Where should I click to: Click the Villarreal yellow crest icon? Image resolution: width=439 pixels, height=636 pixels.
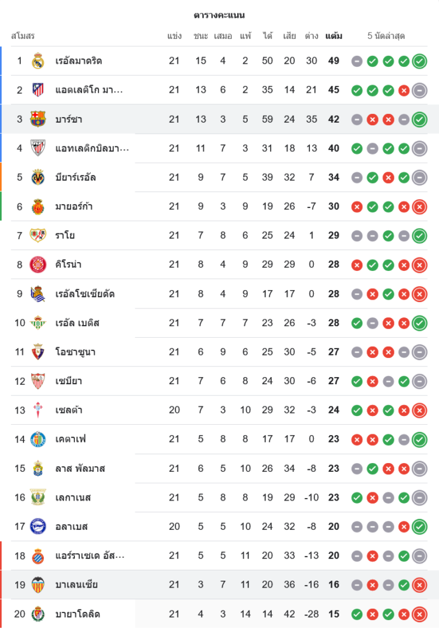(38, 177)
